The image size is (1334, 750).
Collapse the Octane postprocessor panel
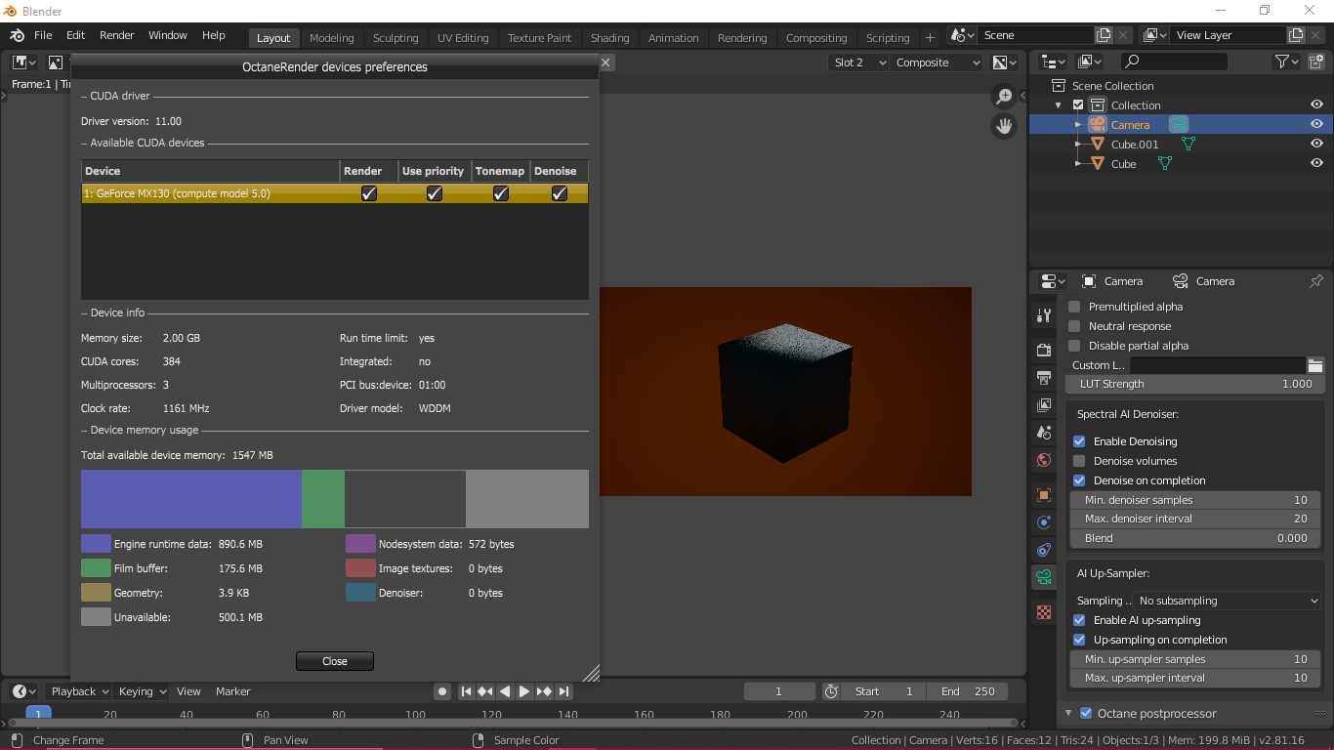click(1069, 714)
